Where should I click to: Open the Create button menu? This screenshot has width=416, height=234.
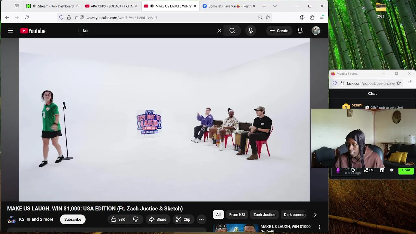tap(279, 31)
